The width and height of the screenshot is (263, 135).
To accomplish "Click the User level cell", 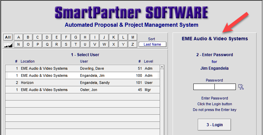I will 148,83.
